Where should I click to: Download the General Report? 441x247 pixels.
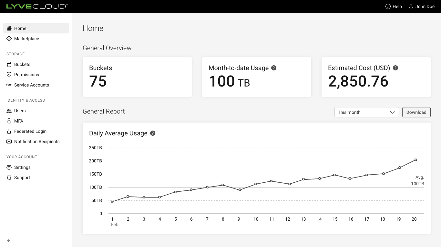pyautogui.click(x=416, y=112)
